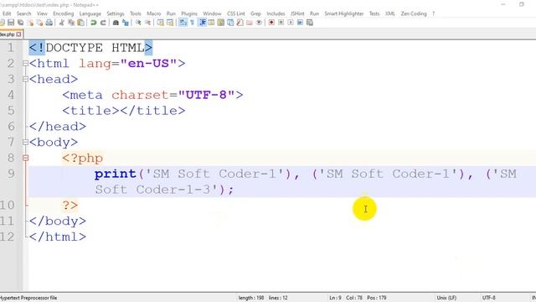Open the Encoding menu
Screen dimensions: 536x302
pos(64,13)
